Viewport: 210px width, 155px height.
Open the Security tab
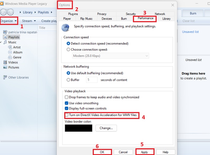(x=131, y=14)
